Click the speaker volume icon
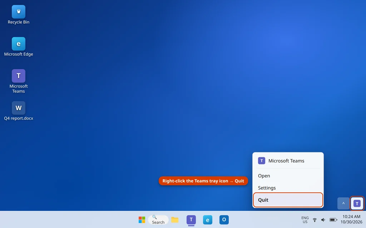Viewport: 366px width, 228px height. [323, 219]
